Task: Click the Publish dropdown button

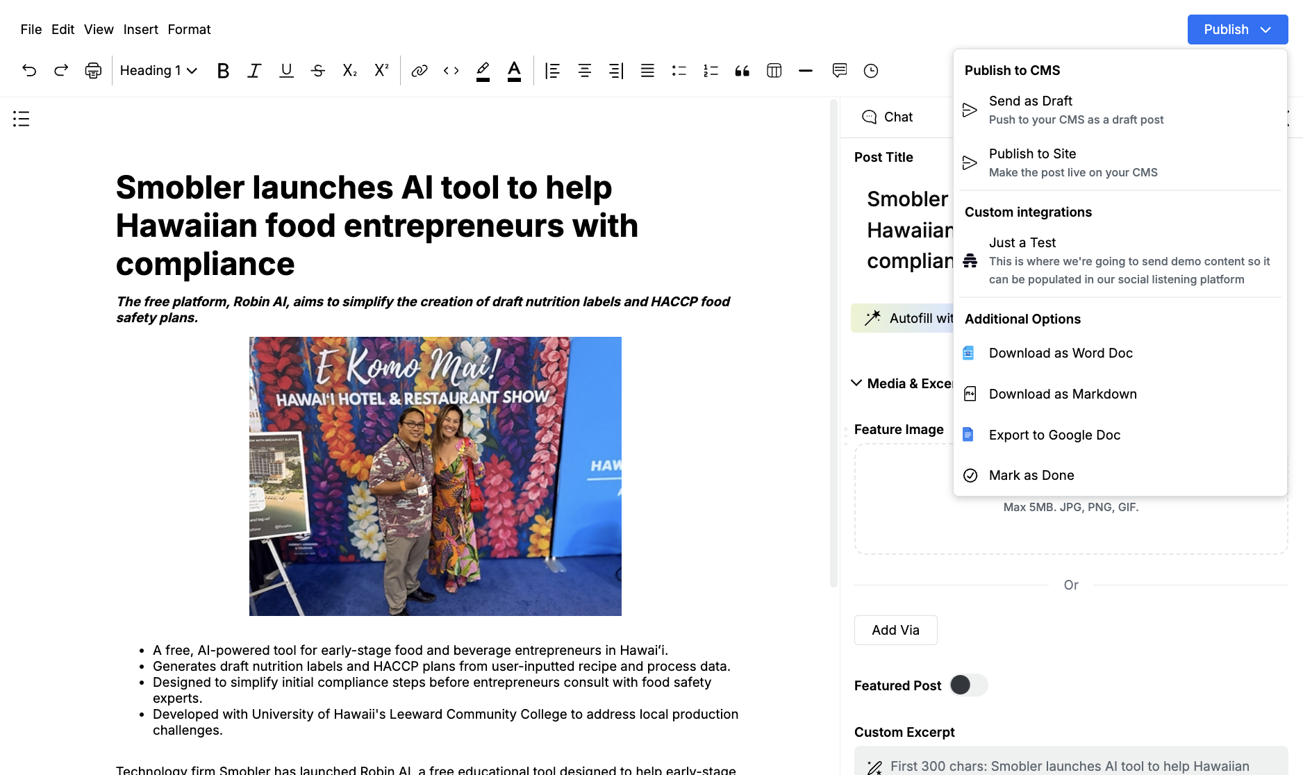Action: point(1238,29)
